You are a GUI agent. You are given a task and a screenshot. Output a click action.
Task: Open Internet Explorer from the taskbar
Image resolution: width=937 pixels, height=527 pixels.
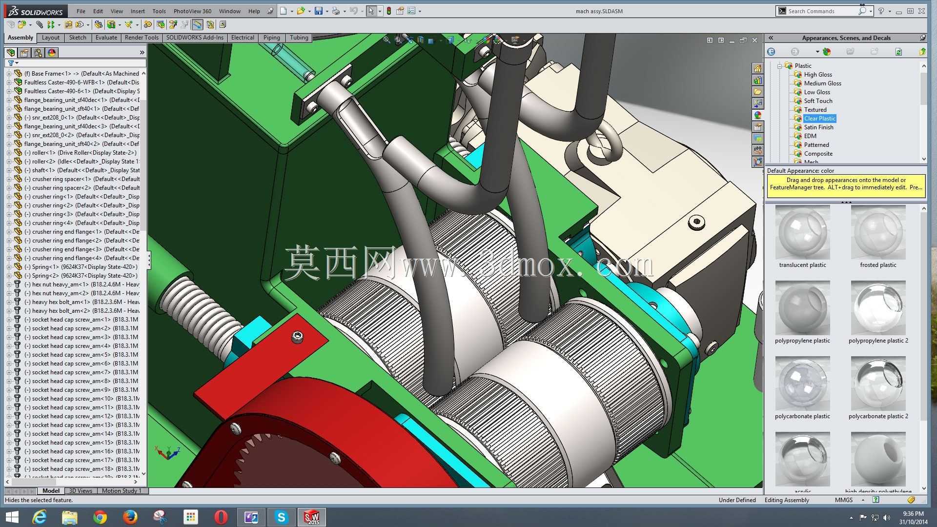pos(39,517)
